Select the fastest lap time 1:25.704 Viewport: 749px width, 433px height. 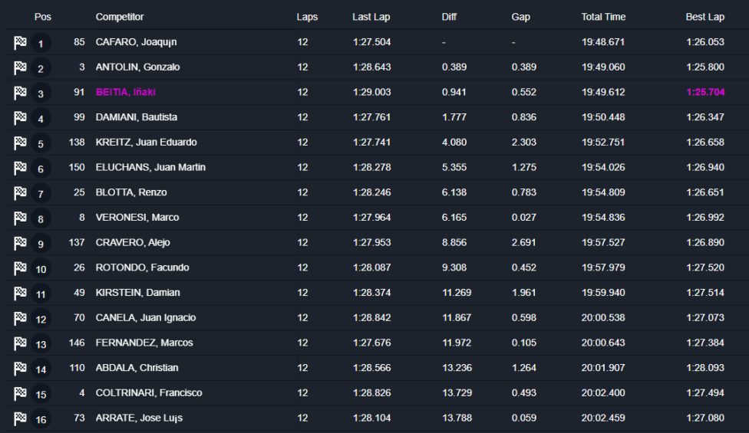705,92
